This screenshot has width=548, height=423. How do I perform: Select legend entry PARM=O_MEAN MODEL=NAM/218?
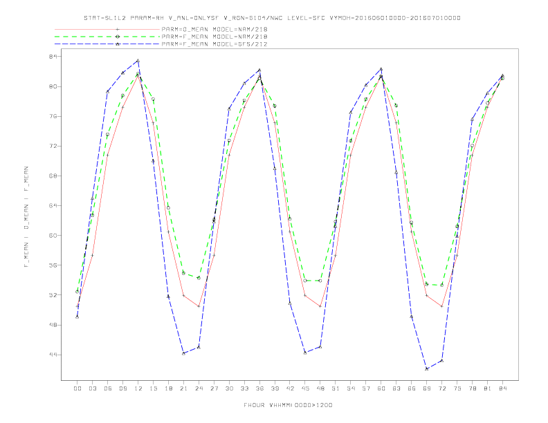pos(214,29)
